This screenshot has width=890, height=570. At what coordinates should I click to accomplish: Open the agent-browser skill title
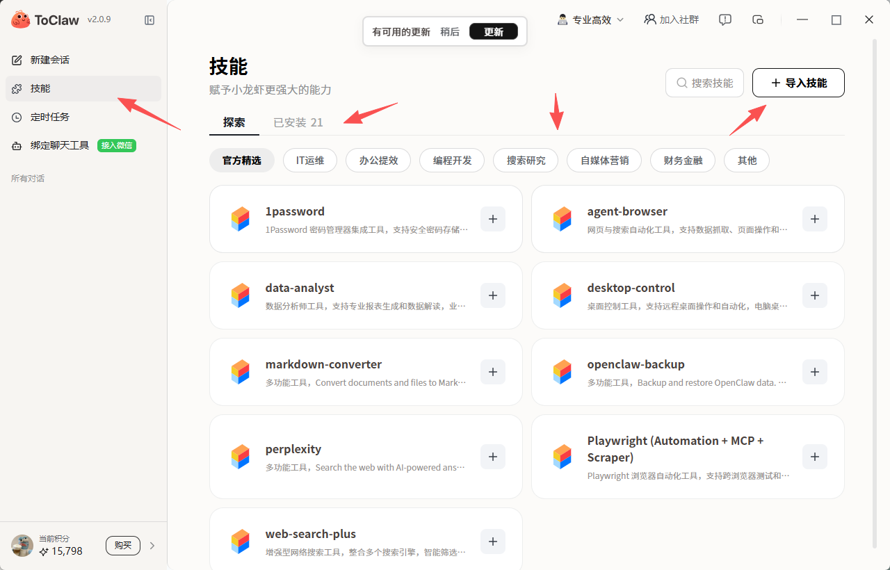coord(627,211)
